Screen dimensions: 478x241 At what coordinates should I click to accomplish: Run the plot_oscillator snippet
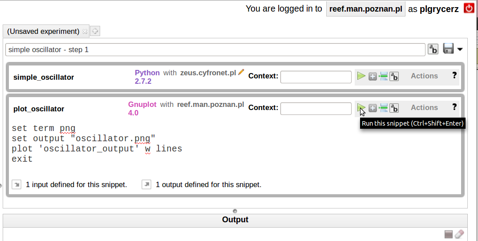tap(361, 108)
